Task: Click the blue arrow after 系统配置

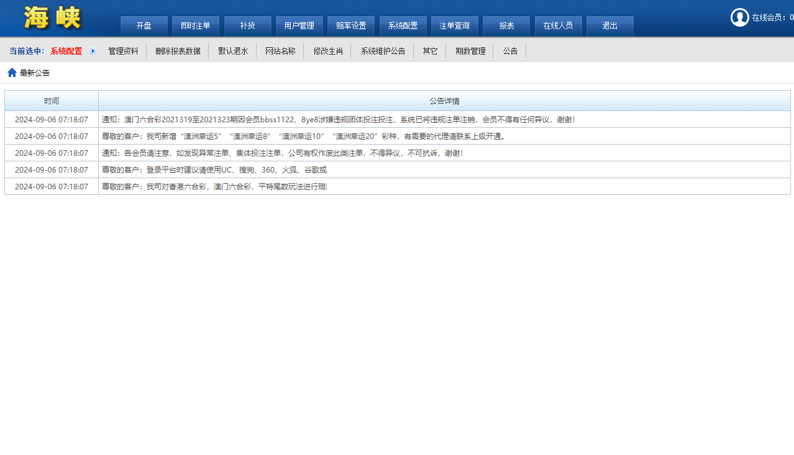Action: 93,51
